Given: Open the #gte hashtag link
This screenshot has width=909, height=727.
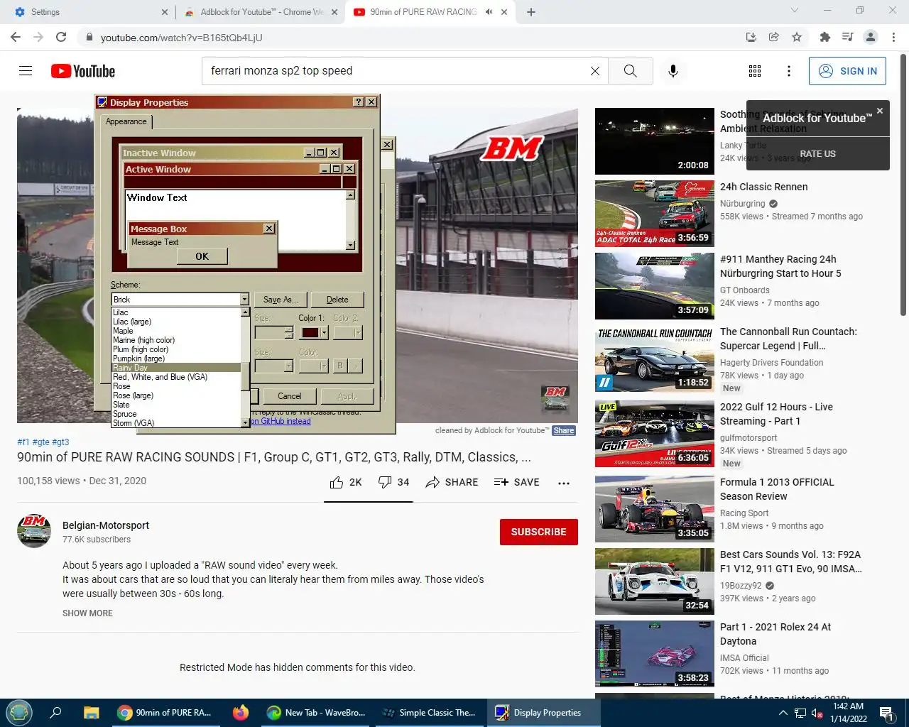Looking at the screenshot, I should [41, 442].
